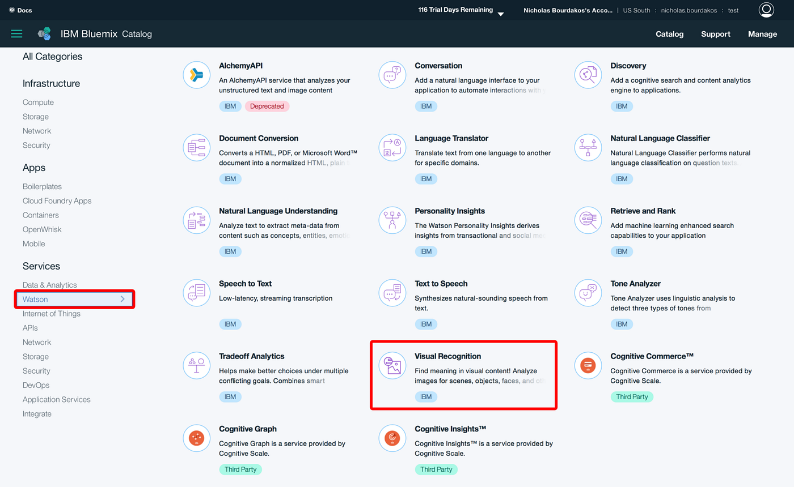794x487 pixels.
Task: Select the Containers category
Action: click(x=41, y=215)
